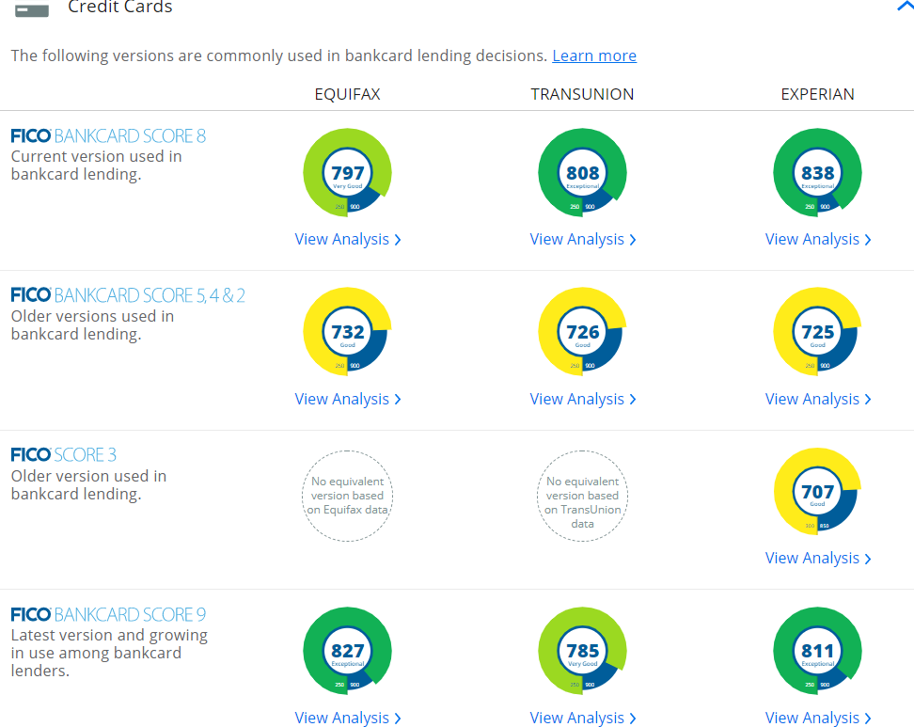
Task: Collapse the Credit Cards section using the chevron
Action: (x=905, y=7)
